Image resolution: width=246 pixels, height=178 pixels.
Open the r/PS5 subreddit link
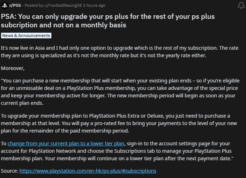(15, 5)
